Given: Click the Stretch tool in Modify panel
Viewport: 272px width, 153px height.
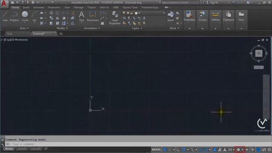Looking at the screenshot, I should [51, 23].
